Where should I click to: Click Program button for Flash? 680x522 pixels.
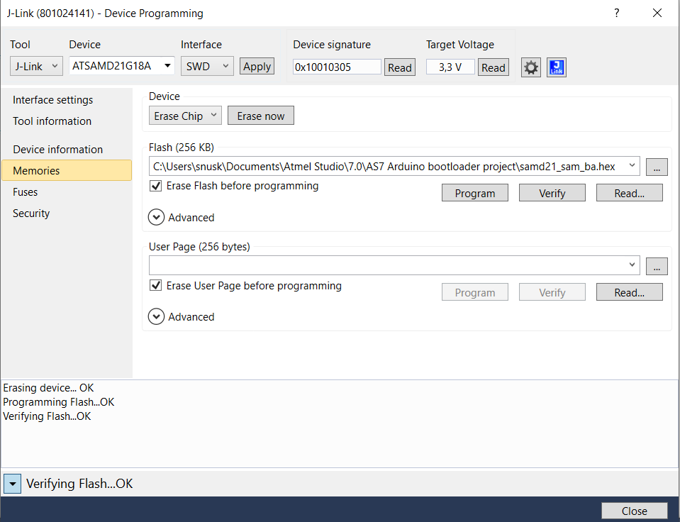[475, 193]
